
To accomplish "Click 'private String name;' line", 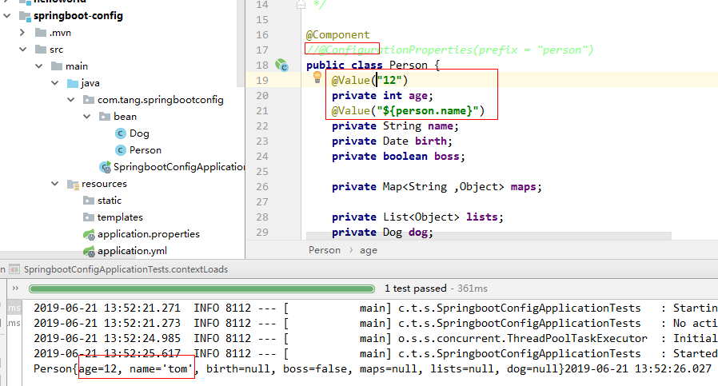I will (395, 126).
